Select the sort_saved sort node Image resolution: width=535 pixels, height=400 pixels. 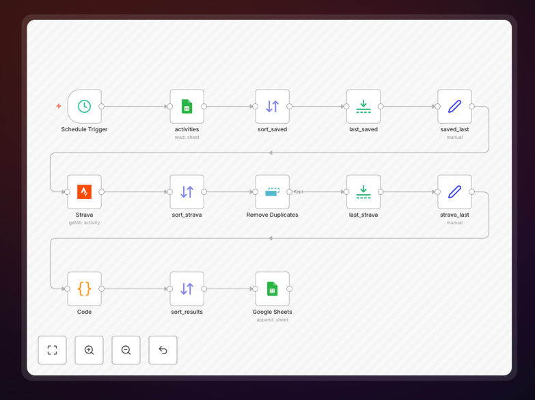[272, 106]
